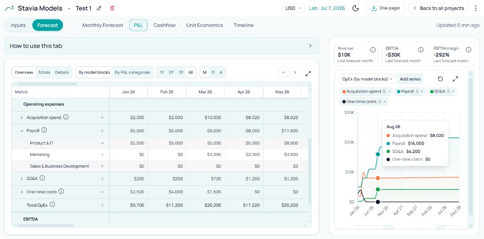This screenshot has width=484, height=239.
Task: Switch to the Inputs mode
Action: pos(18,26)
